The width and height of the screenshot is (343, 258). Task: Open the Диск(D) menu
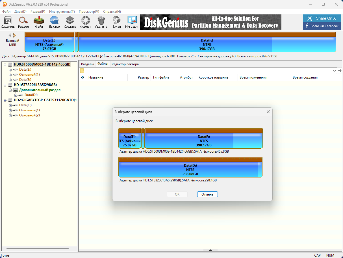20,12
